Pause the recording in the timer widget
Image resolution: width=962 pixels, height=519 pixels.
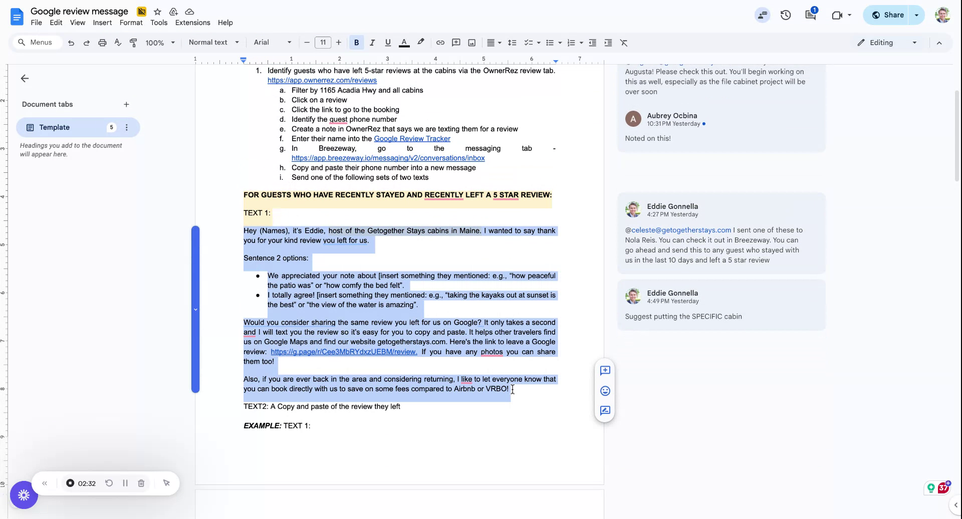click(x=125, y=483)
